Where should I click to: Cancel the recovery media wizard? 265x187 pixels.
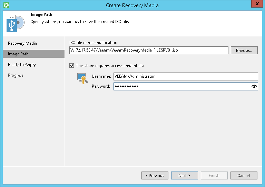point(244,176)
